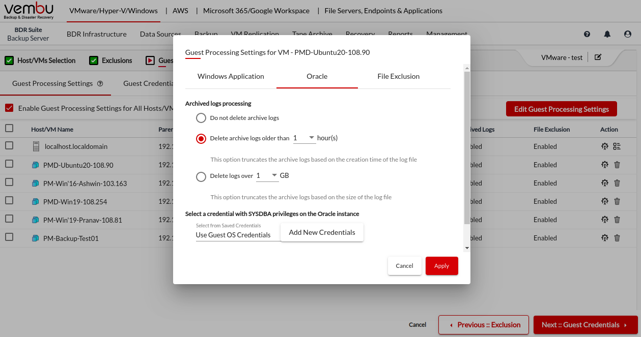Click the list icon for localhost.localdomain row
The image size is (641, 337).
tap(617, 146)
